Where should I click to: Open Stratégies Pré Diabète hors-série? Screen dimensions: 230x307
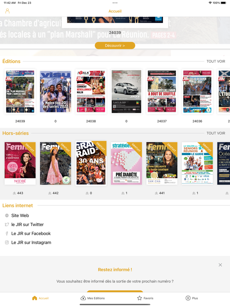[126, 163]
